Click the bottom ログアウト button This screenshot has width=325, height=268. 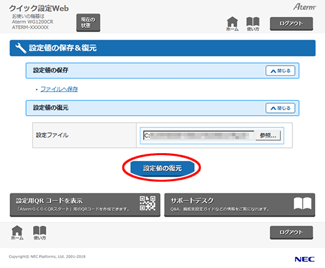(x=291, y=232)
